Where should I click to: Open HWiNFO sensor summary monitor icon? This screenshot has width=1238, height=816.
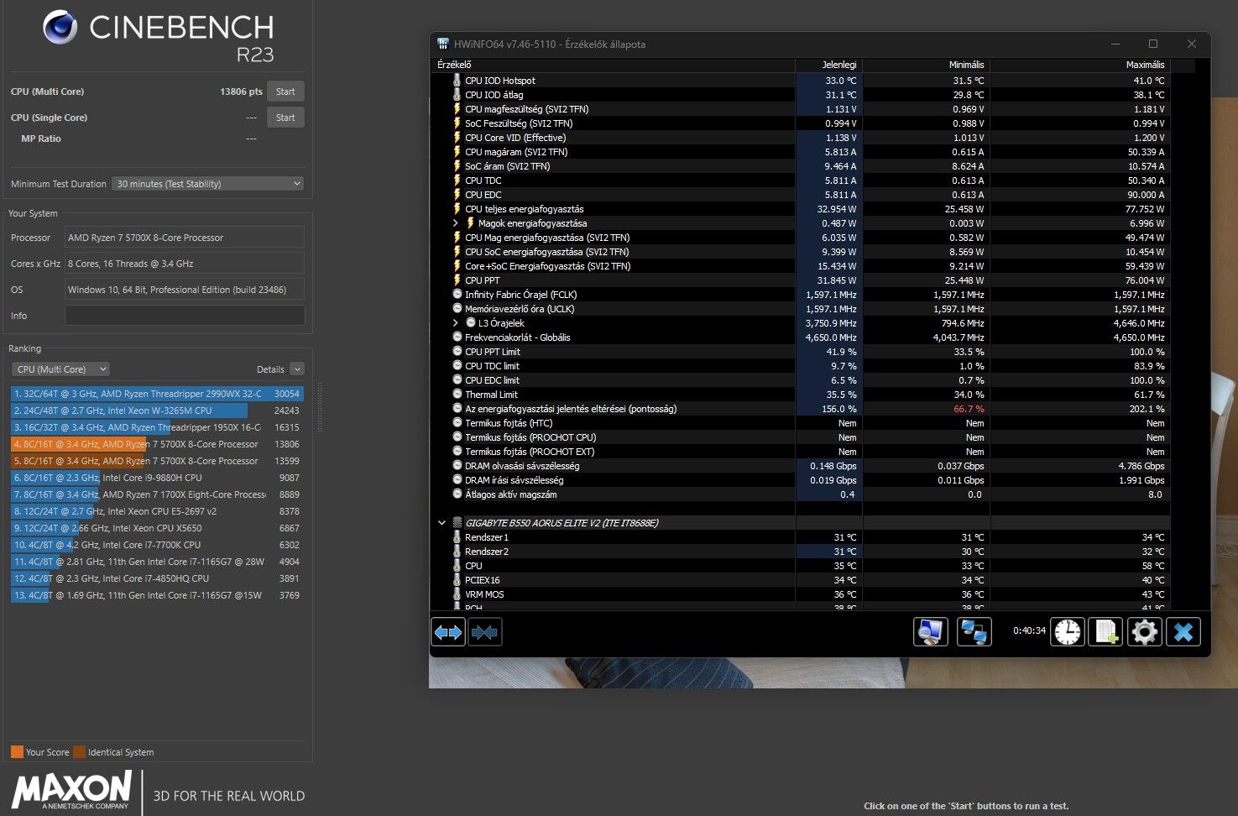point(930,631)
